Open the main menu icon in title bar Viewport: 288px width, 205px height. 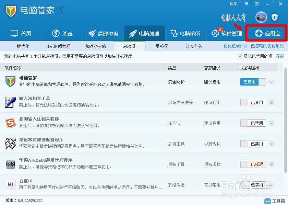[x=257, y=4]
